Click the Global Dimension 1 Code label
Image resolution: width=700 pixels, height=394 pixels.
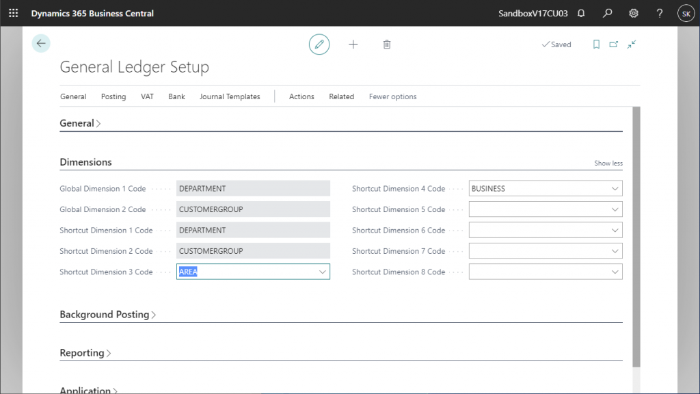(103, 189)
